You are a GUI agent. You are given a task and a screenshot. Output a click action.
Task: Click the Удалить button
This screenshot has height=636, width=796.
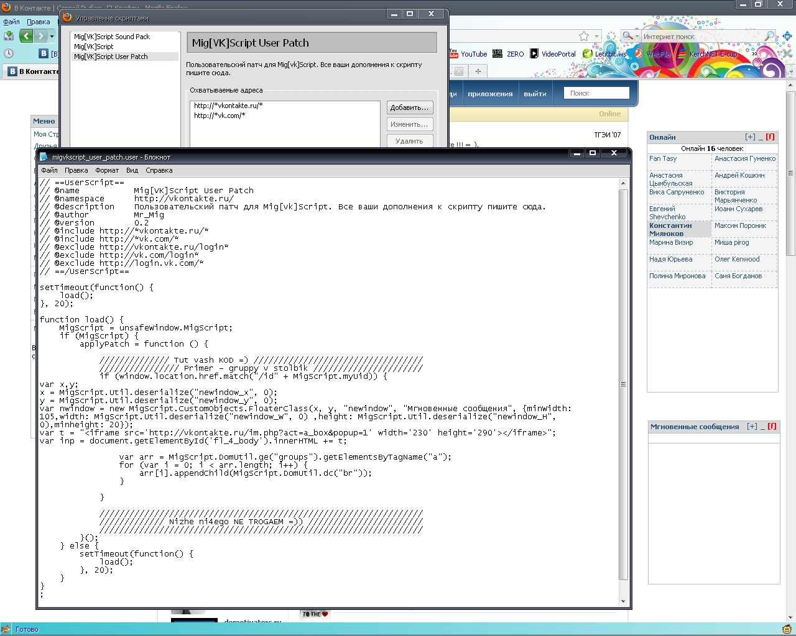(410, 141)
